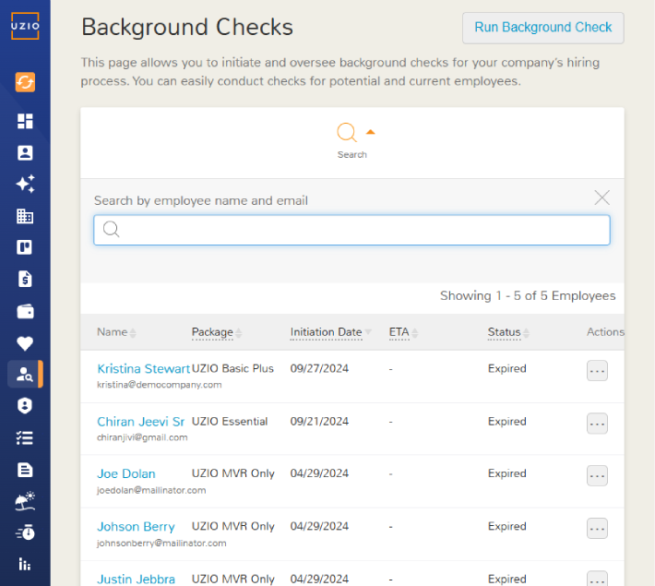Viewport: 655px width, 586px height.
Task: Open the company building icon
Action: (x=25, y=216)
